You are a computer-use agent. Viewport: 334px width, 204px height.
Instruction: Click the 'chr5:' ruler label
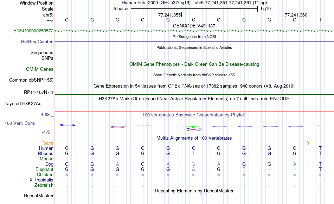click(48, 15)
